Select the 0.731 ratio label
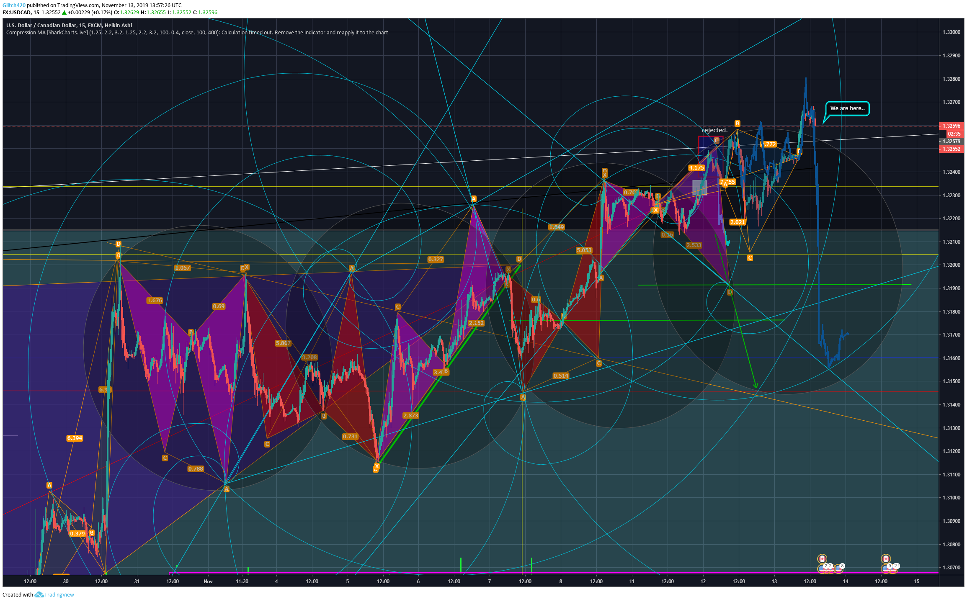This screenshot has height=602, width=967. 350,437
